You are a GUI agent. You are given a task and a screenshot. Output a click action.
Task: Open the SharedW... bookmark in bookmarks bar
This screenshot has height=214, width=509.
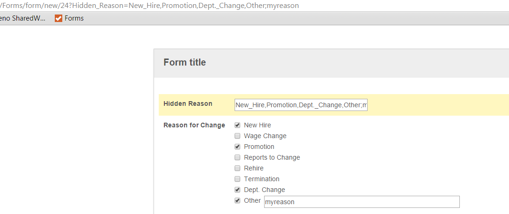click(x=23, y=19)
